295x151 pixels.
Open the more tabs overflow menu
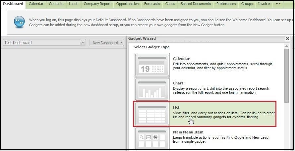[278, 4]
